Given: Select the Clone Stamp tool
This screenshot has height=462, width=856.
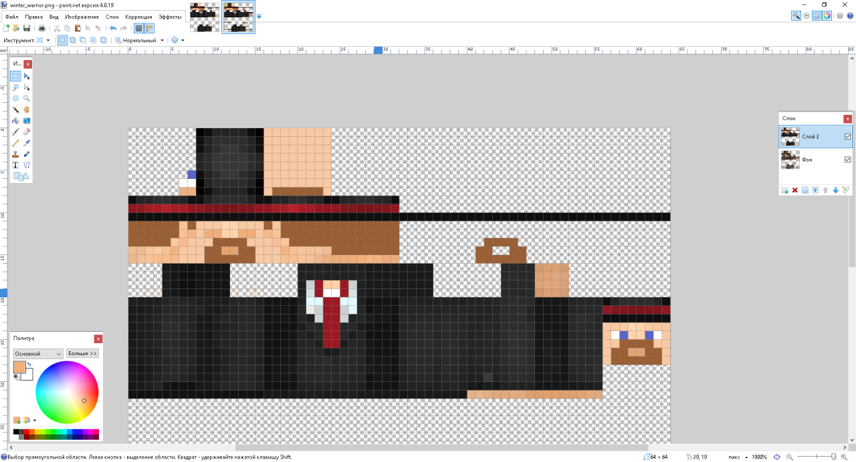Looking at the screenshot, I should tap(15, 154).
